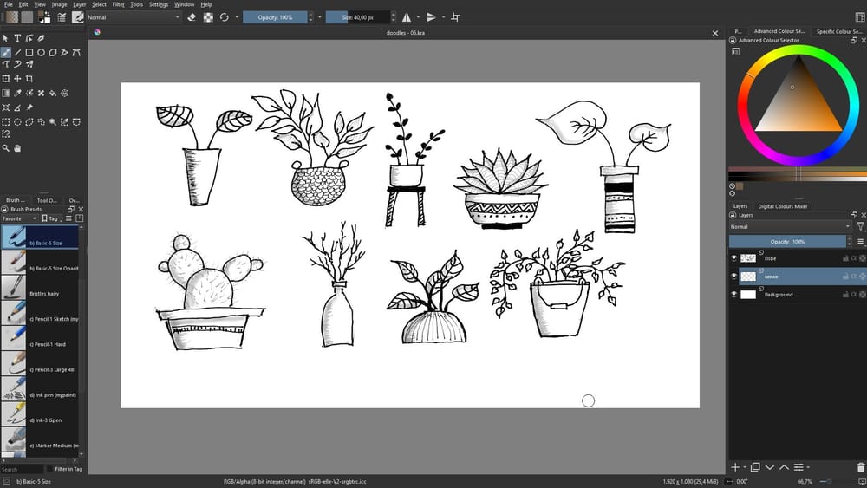Open the layer blending mode 'Normal' dropdown
The width and height of the screenshot is (867, 488).
point(790,226)
